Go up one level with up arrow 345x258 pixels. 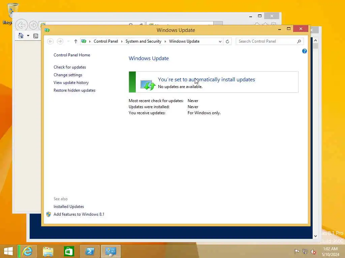[76, 41]
